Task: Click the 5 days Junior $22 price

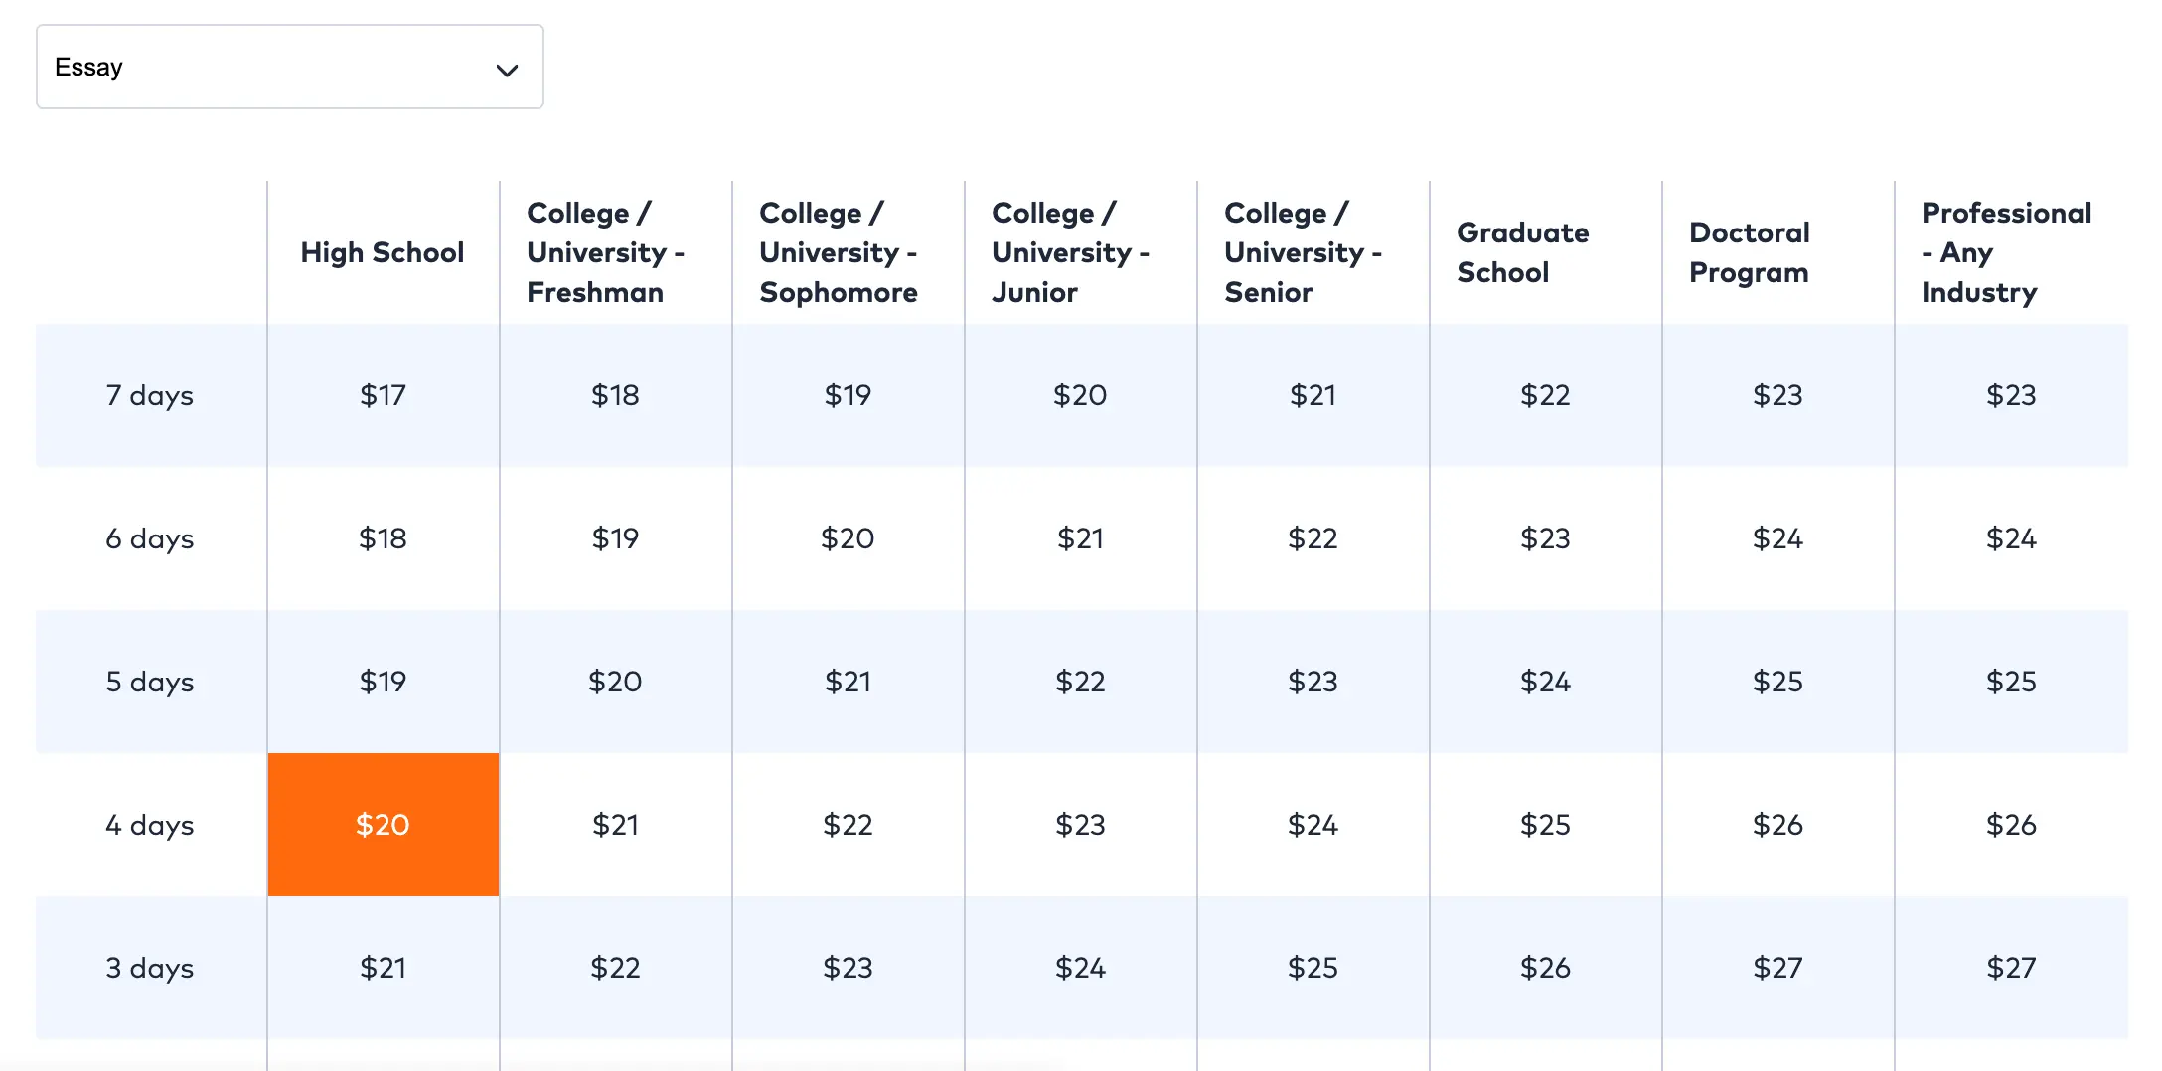Action: point(1080,682)
